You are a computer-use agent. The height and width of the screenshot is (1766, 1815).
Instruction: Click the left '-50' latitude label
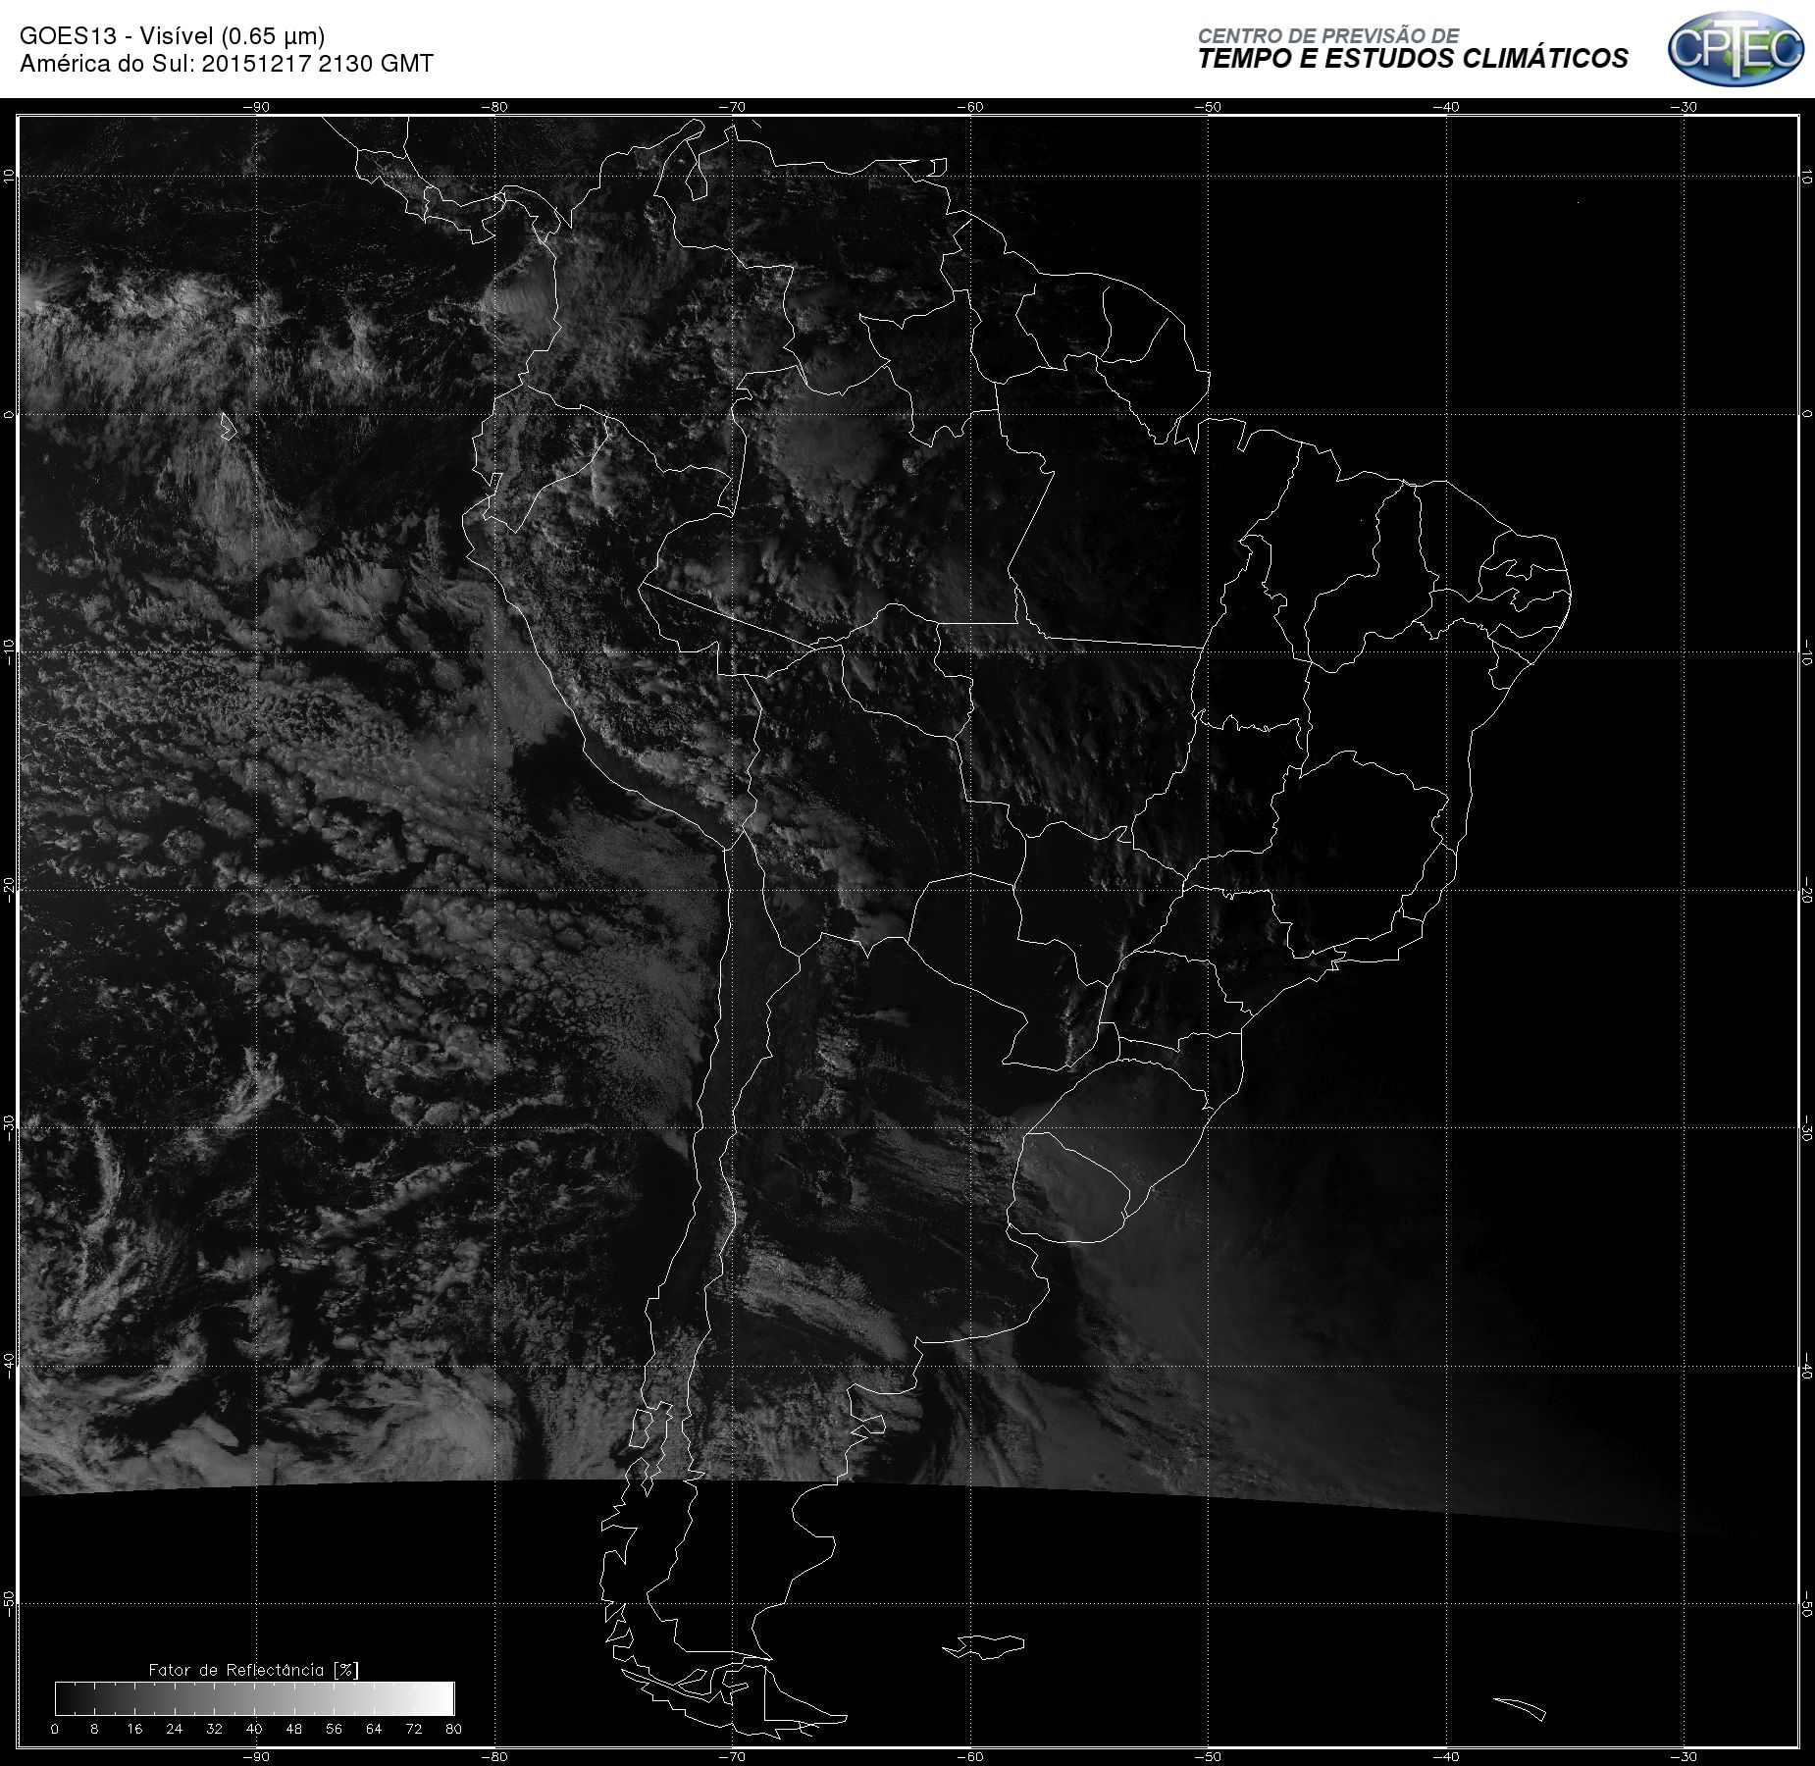pos(9,1604)
